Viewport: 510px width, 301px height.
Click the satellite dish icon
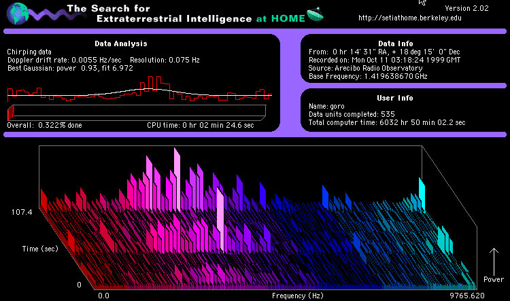316,14
